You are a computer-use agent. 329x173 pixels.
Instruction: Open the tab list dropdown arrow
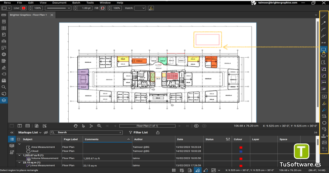316,15
